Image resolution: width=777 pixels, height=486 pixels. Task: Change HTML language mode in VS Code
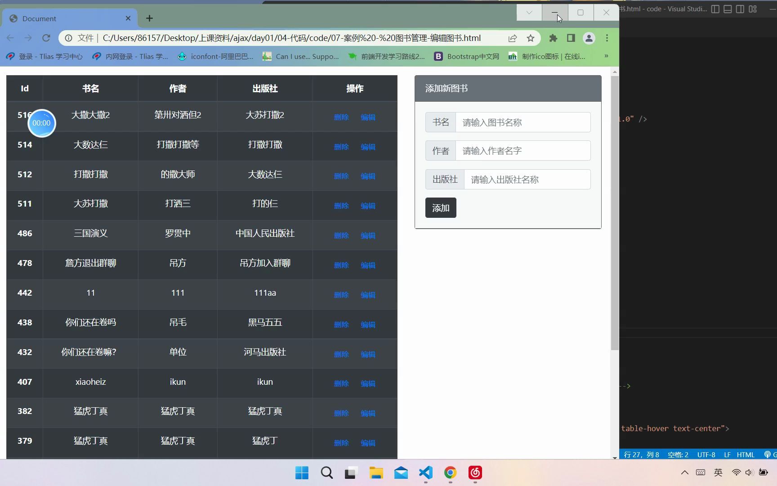tap(746, 454)
